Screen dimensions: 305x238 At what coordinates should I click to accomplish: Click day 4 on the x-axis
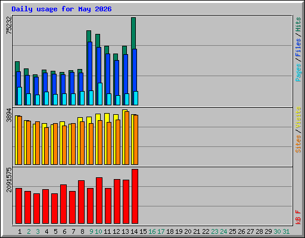point(46,231)
